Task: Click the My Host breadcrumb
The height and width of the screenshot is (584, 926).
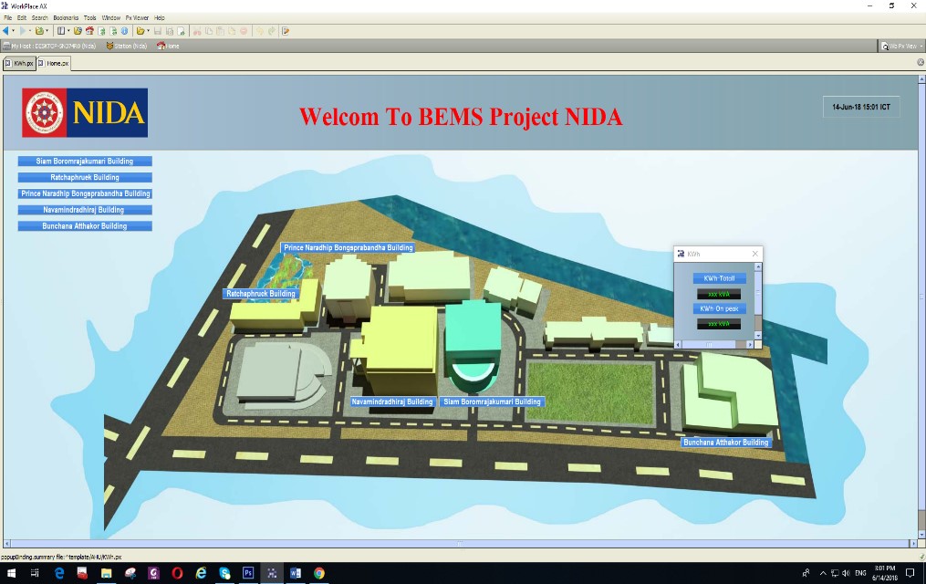Action: (49, 46)
